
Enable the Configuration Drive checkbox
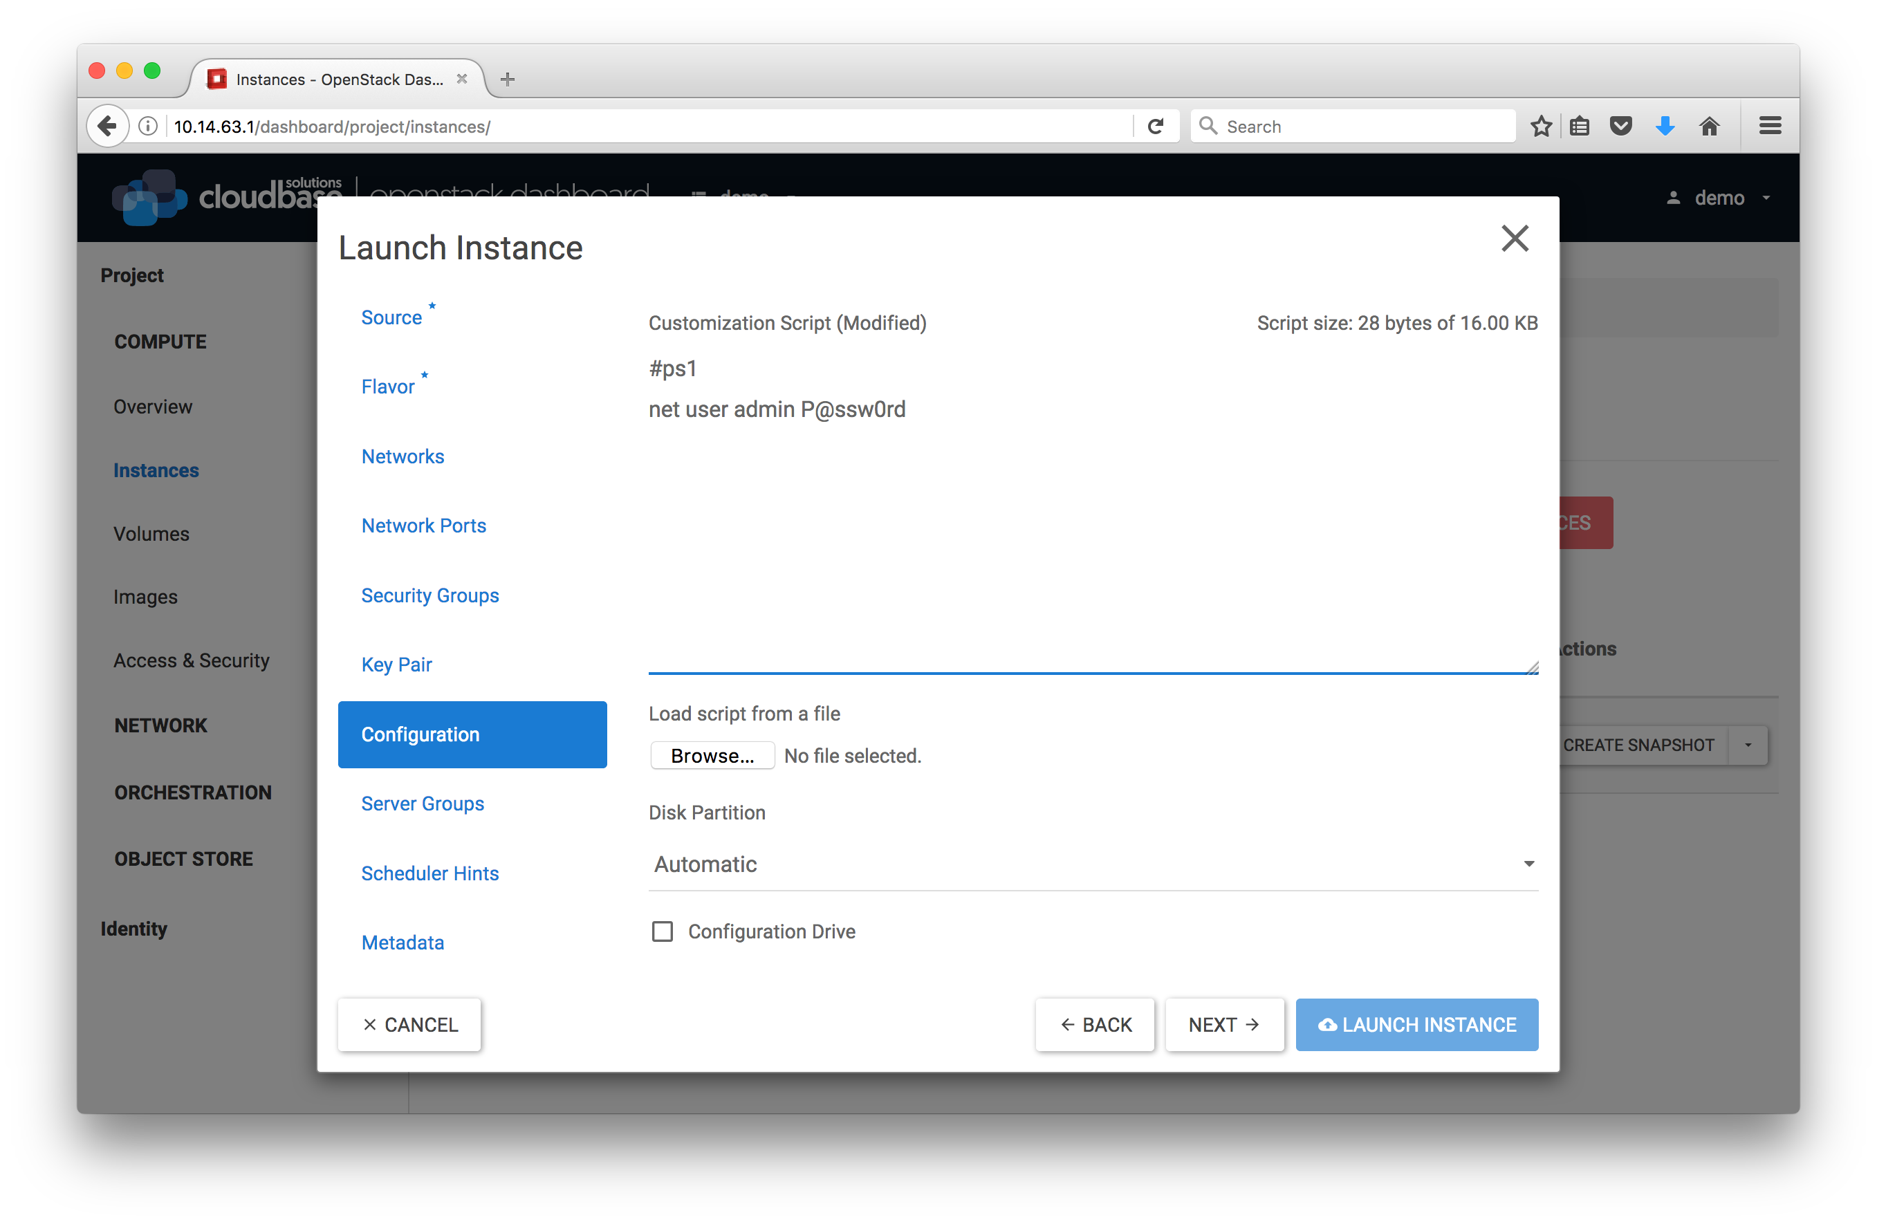[663, 931]
